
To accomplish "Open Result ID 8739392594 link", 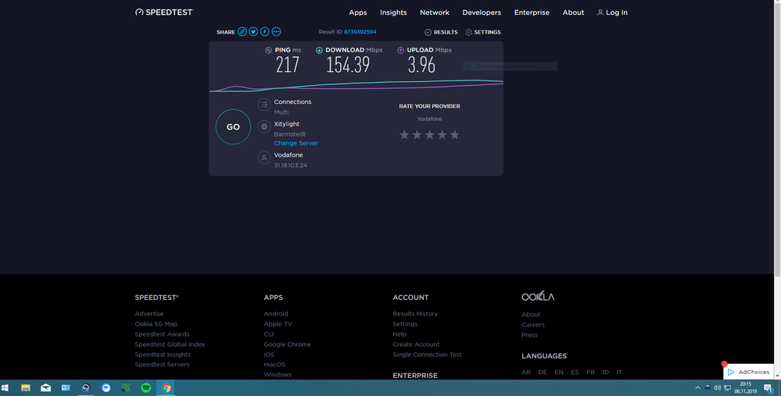I will click(360, 32).
